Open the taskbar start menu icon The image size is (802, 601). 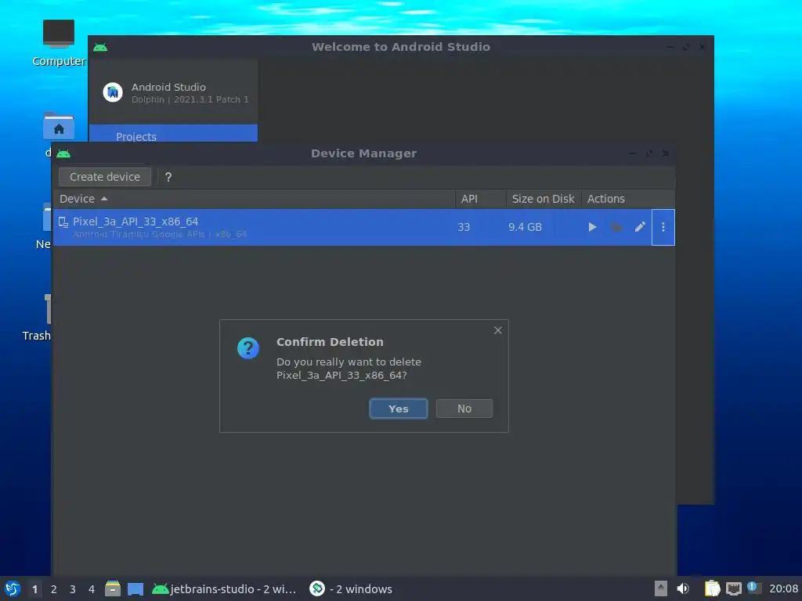pos(13,588)
